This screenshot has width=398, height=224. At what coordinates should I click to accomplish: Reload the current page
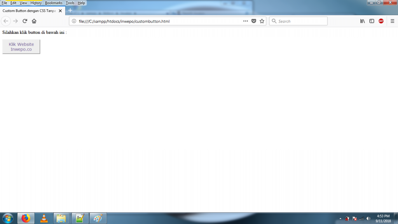click(x=25, y=21)
